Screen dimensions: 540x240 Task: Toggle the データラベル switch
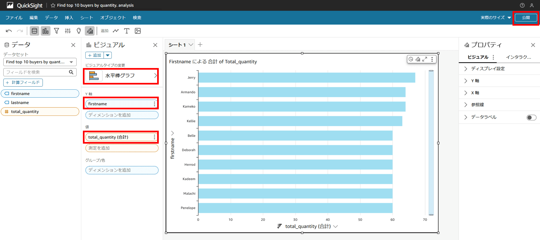pyautogui.click(x=531, y=117)
